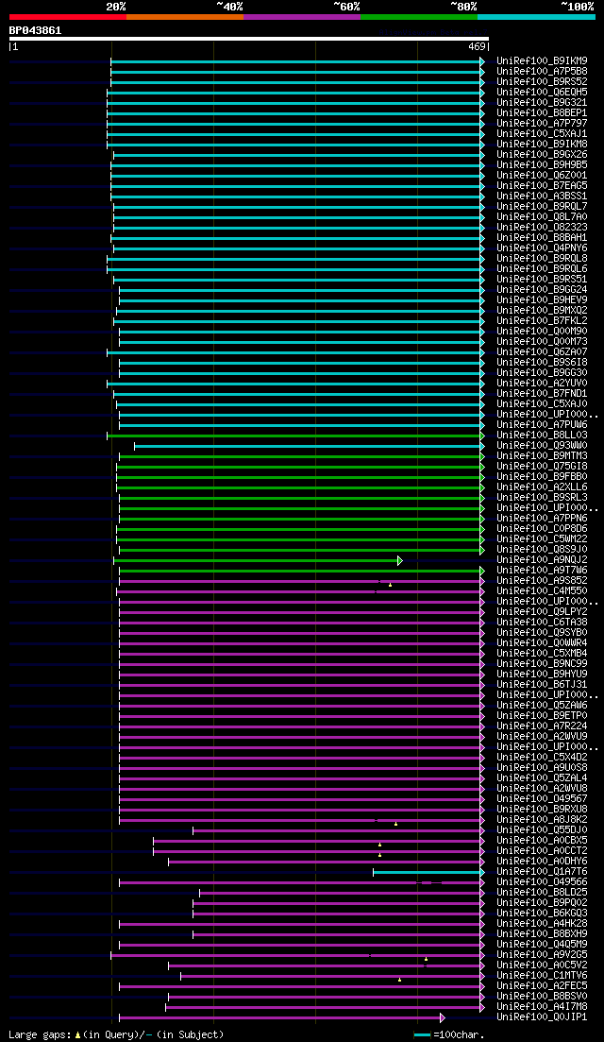
Task: Open hit UniRef100_B9RS52
Action: pyautogui.click(x=542, y=82)
